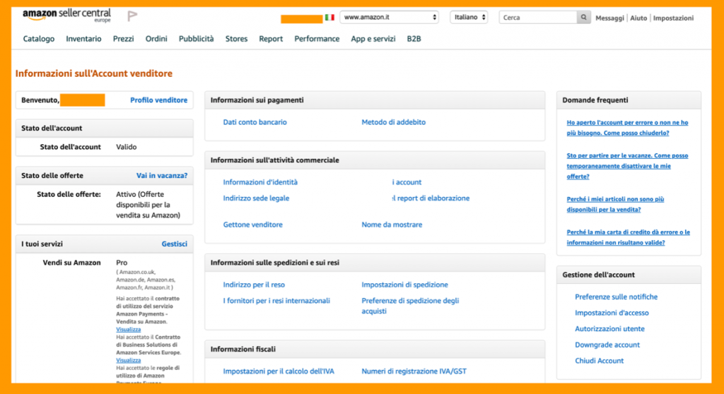The image size is (724, 394).
Task: Open Preferenze sulle notifiche
Action: (617, 297)
